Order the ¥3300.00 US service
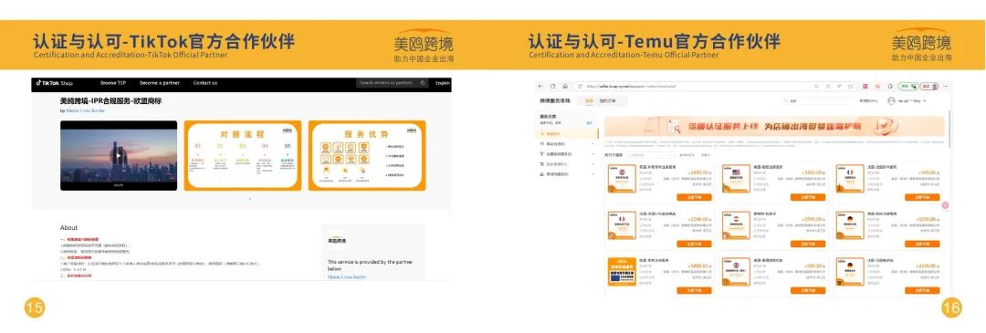Image resolution: width=986 pixels, height=333 pixels. [808, 197]
